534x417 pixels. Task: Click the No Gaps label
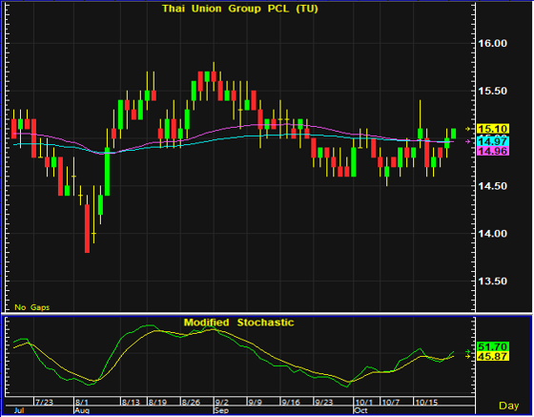click(x=32, y=307)
